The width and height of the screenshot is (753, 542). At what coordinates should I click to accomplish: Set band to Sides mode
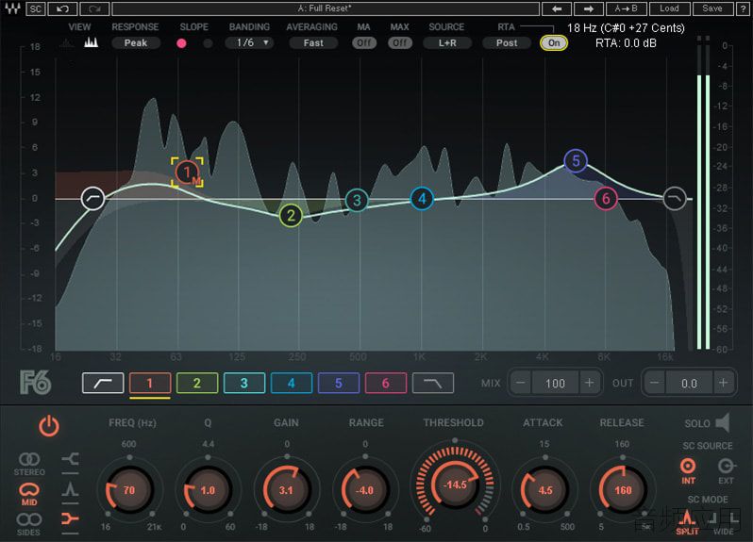click(x=29, y=524)
